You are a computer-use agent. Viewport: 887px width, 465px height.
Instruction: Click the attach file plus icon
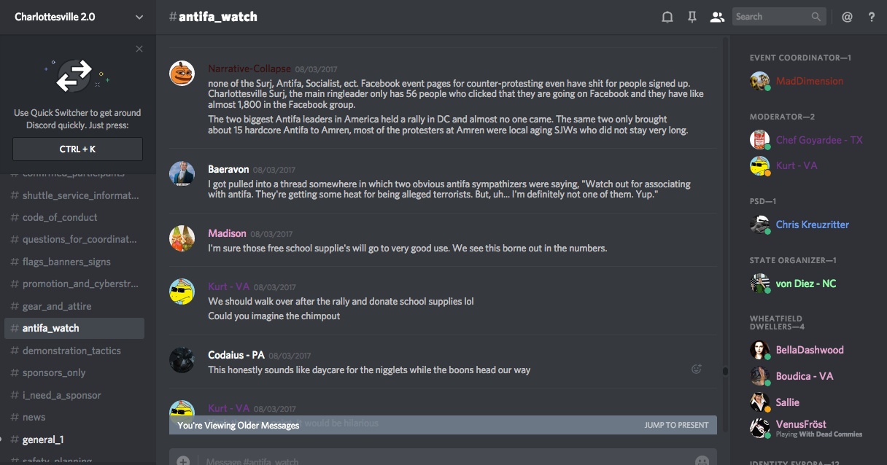tap(183, 461)
